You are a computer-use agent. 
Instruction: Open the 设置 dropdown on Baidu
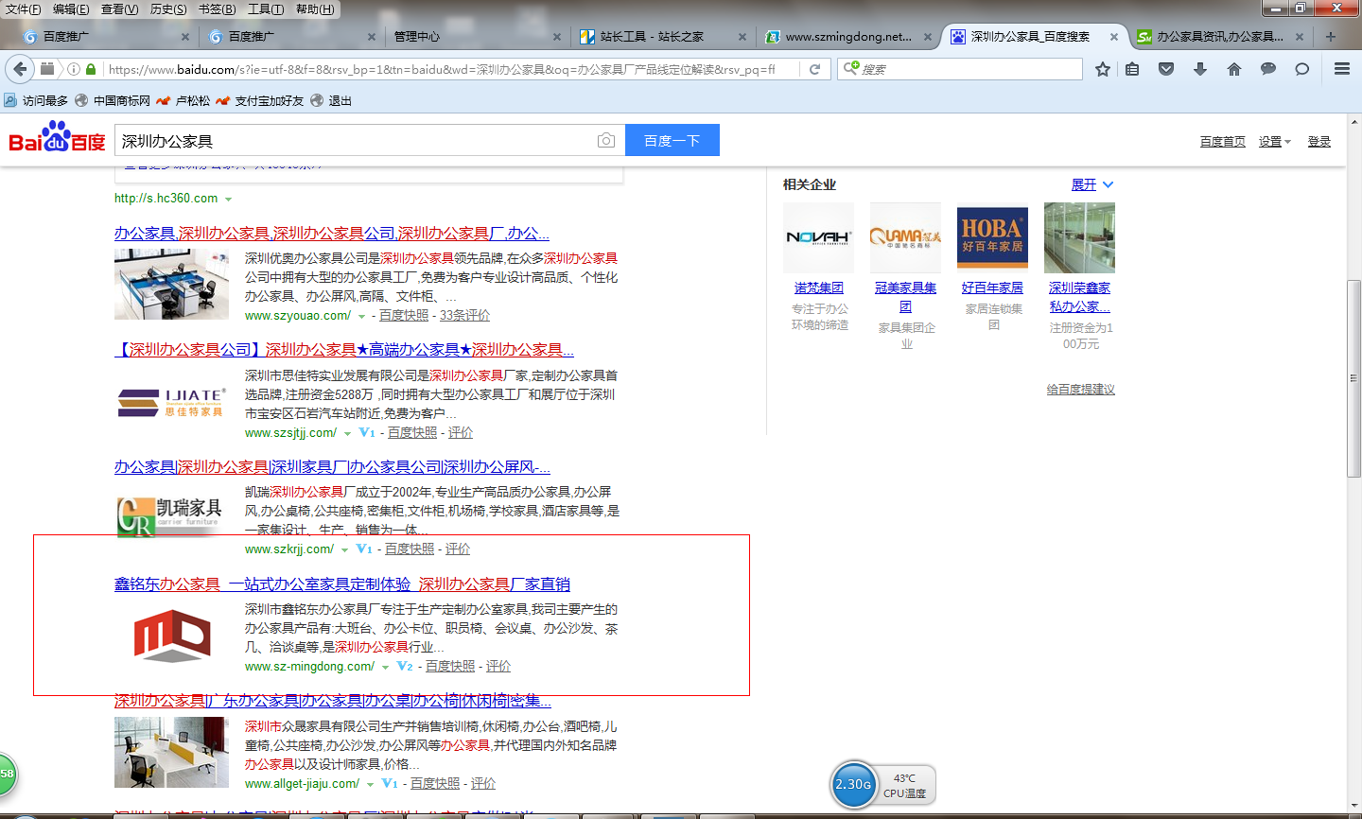pos(1274,142)
